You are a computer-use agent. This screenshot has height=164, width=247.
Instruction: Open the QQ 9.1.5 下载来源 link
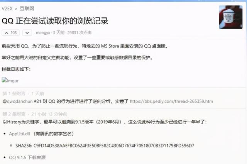27,157
